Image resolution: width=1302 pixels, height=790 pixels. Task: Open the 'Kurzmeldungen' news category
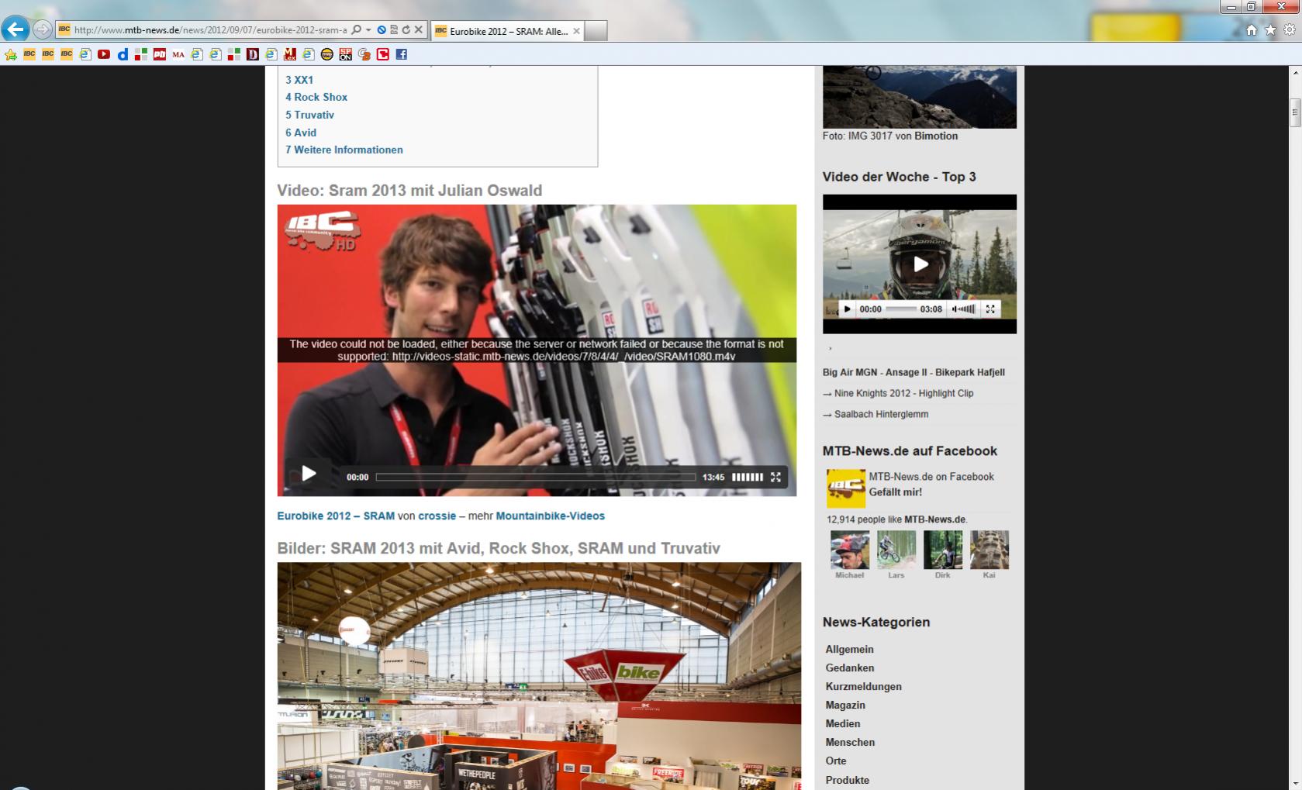tap(863, 687)
